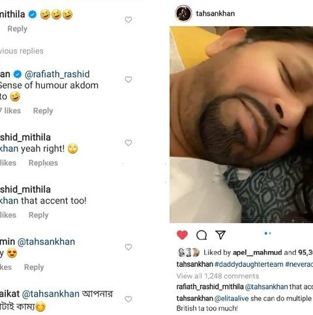Image resolution: width=313 pixels, height=315 pixels.
Task: Open @rafiath_rashid mention link
Action: (57, 74)
